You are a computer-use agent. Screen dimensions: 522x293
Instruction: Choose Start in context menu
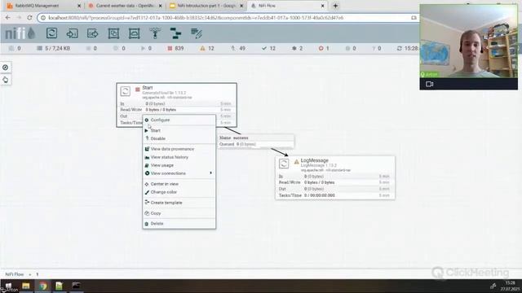(x=179, y=130)
